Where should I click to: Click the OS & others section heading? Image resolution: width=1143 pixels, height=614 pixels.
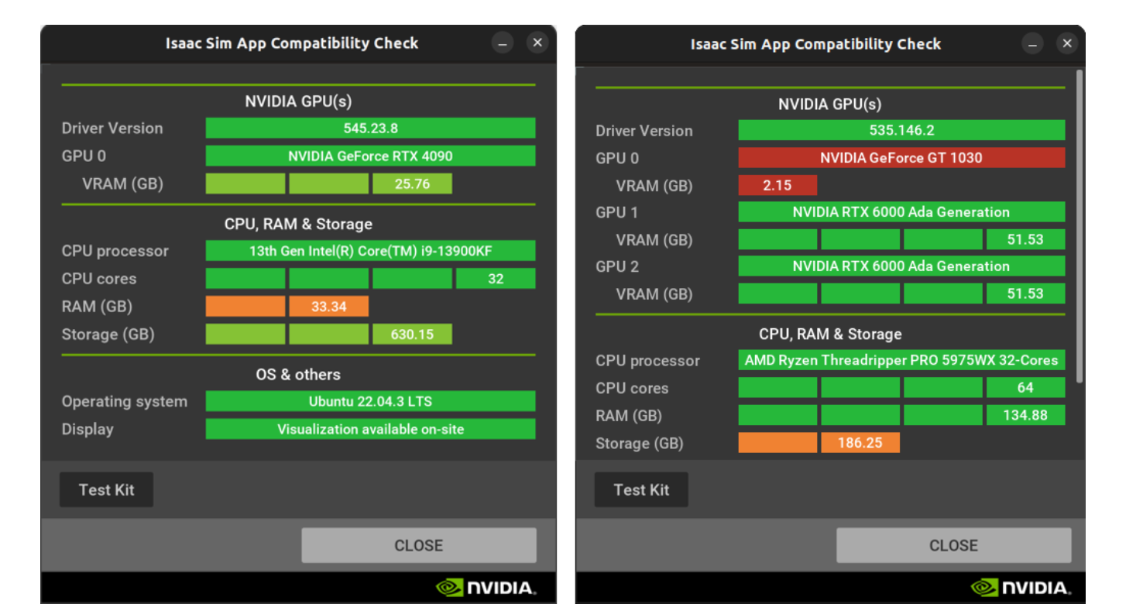click(x=298, y=374)
